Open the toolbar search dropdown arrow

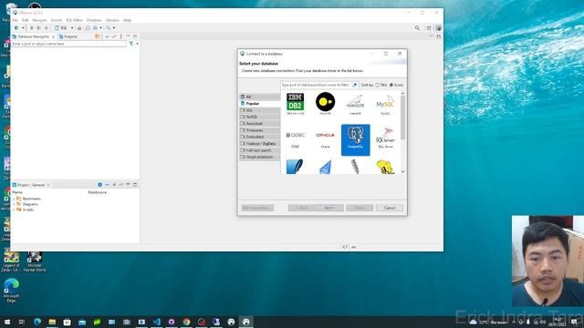[114, 28]
